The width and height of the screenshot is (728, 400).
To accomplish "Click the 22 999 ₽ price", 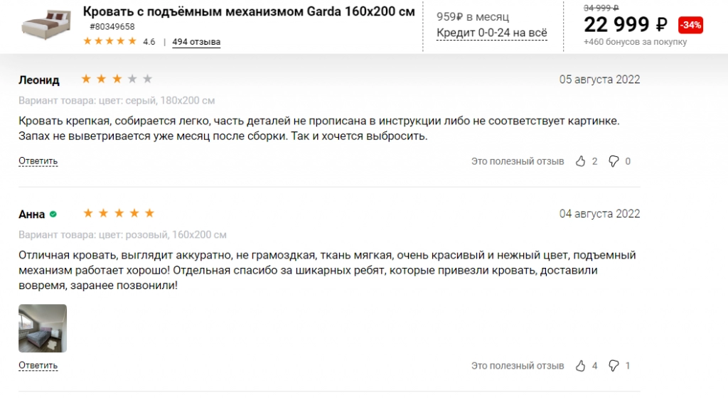I will (626, 25).
